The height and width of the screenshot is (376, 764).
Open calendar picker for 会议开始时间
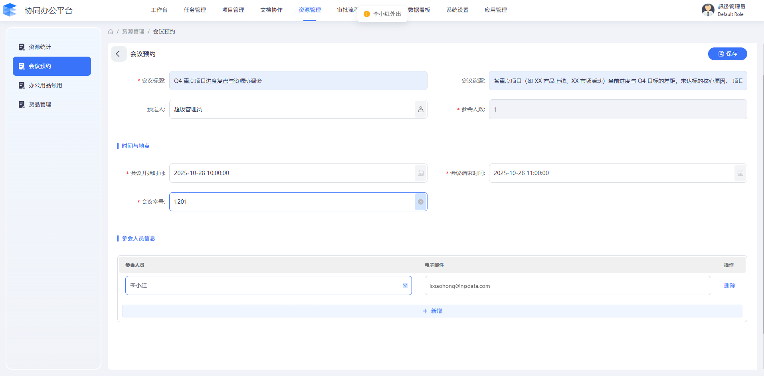[420, 173]
